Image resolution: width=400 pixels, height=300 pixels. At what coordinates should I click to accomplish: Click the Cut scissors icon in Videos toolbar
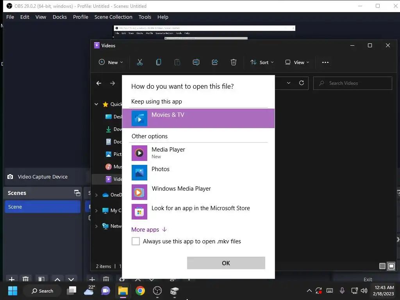click(140, 62)
